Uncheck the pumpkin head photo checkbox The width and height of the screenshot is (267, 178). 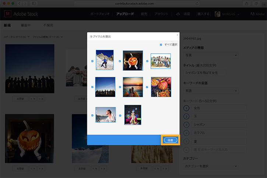120,61
